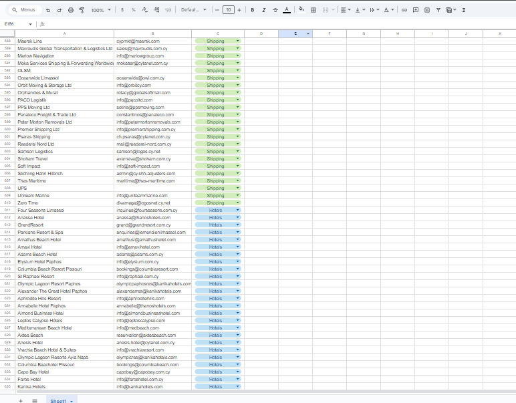This screenshot has width=516, height=403.
Task: Select the Psaras Shipping cell
Action: (64, 136)
